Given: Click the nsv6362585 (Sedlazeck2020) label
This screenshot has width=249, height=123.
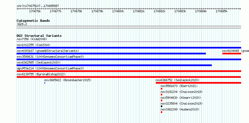Looking at the screenshot, I should click(x=39, y=62).
